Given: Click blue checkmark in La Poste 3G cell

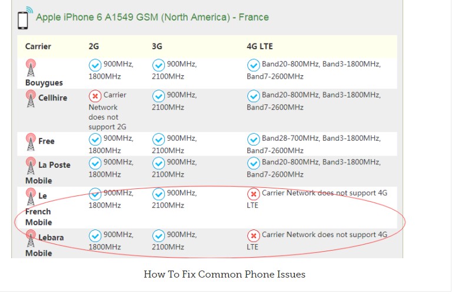Looking at the screenshot, I should coord(158,163).
